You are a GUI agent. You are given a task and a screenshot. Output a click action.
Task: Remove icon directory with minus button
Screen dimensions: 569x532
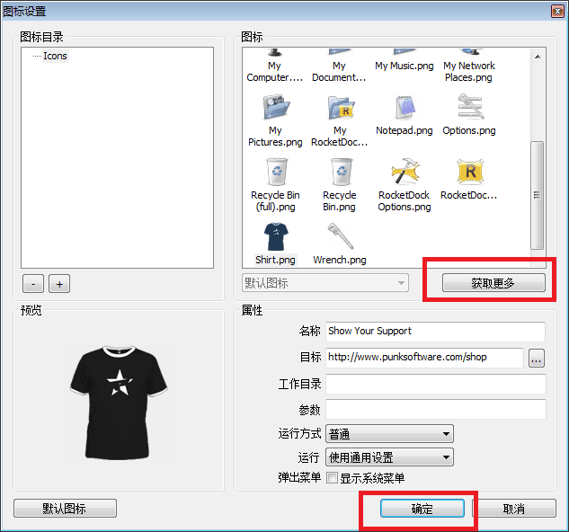point(33,283)
